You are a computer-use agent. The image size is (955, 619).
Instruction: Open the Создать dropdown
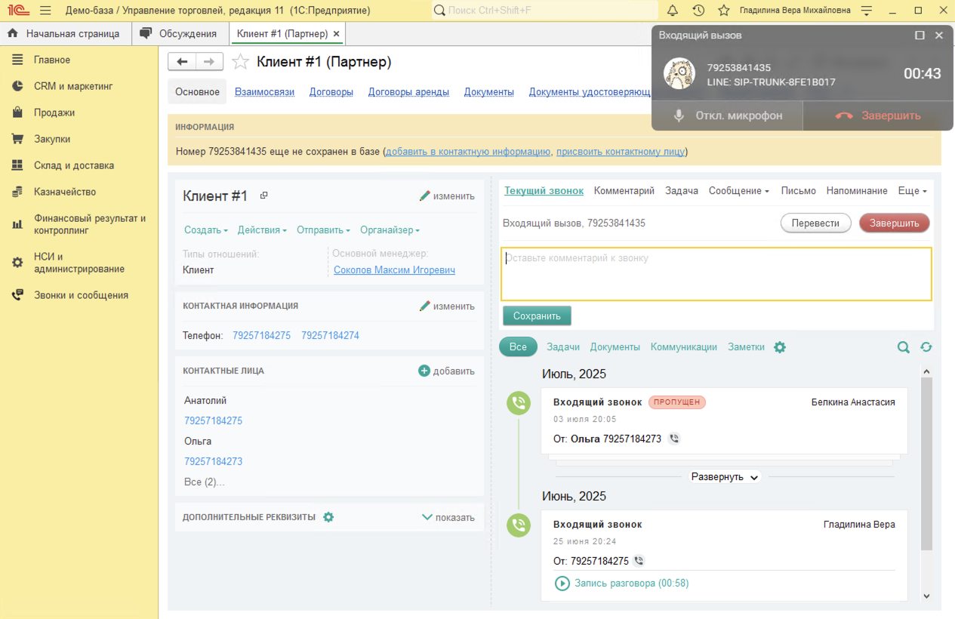coord(205,230)
